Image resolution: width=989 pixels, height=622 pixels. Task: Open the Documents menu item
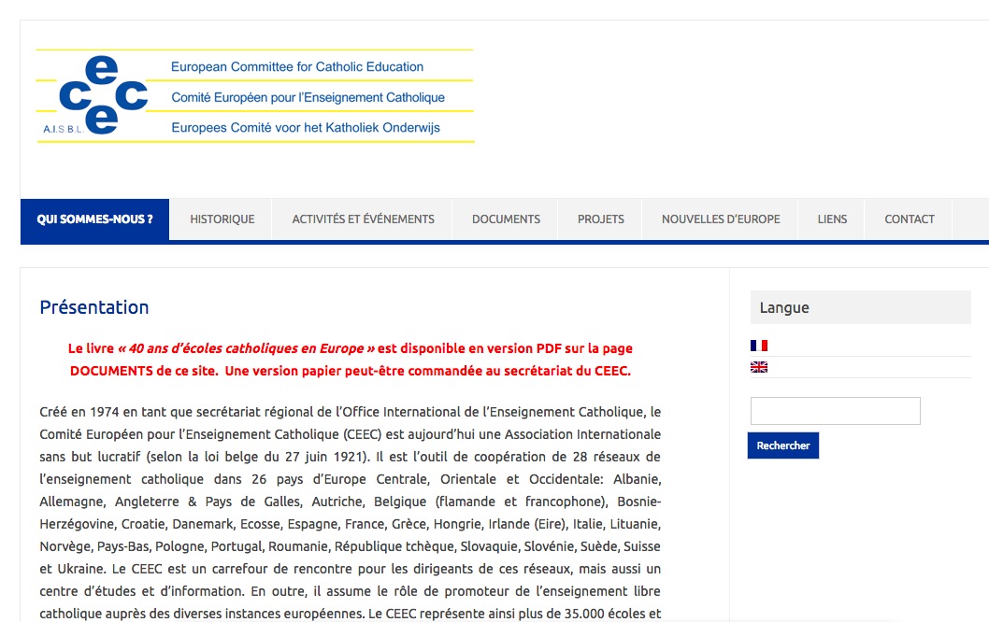point(506,219)
